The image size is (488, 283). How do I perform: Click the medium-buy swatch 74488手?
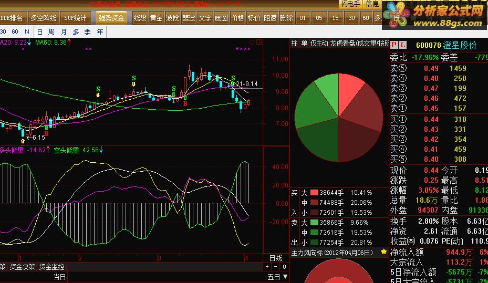coord(314,203)
